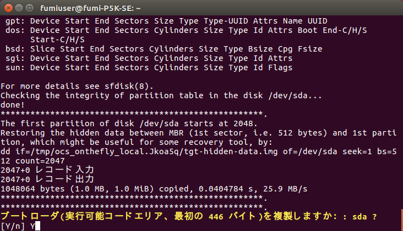Screen dimensions: 403x231
Task: Click the 'bsd:' Slice columns line
Action: click(164, 49)
